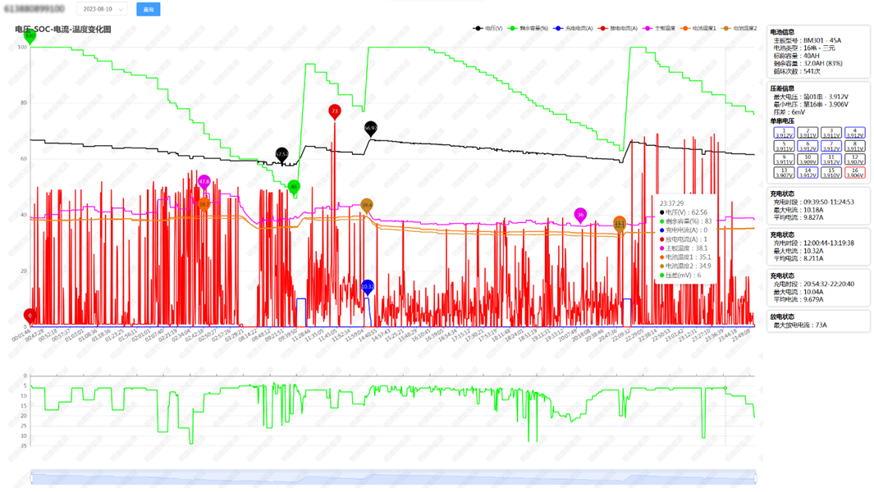Toggle the 电压(V) series in legend

[x=489, y=29]
